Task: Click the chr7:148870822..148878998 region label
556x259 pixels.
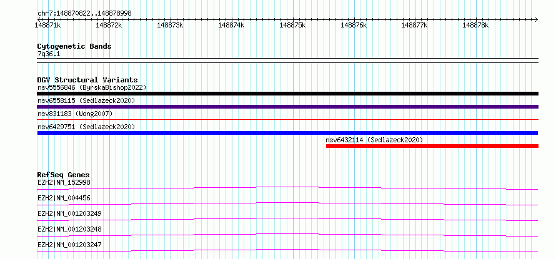Action: tap(84, 13)
